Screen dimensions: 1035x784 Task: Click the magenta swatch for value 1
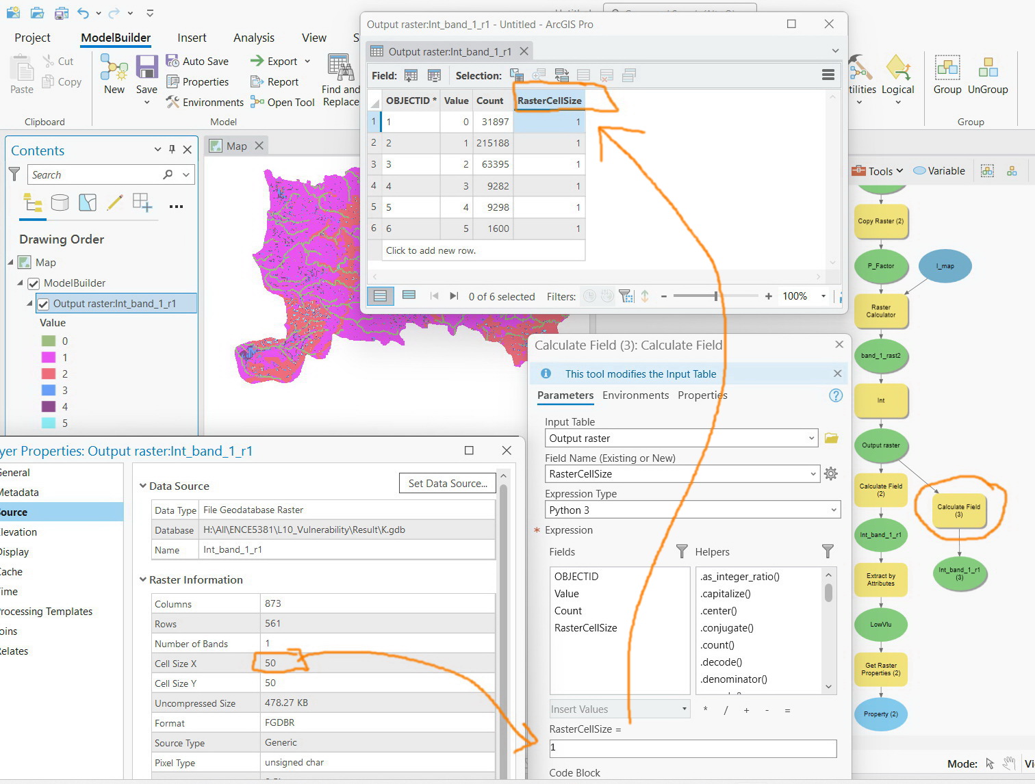pyautogui.click(x=49, y=357)
